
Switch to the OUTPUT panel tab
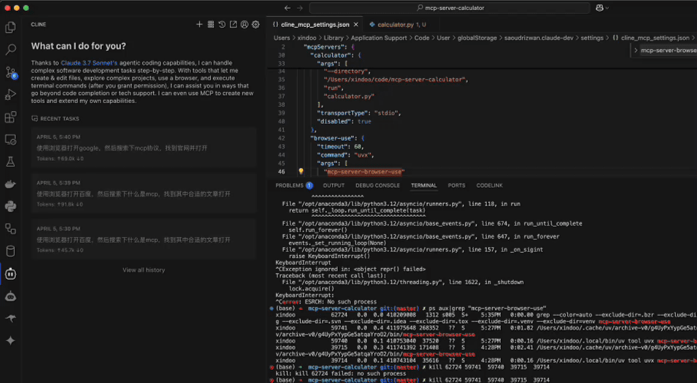(334, 186)
